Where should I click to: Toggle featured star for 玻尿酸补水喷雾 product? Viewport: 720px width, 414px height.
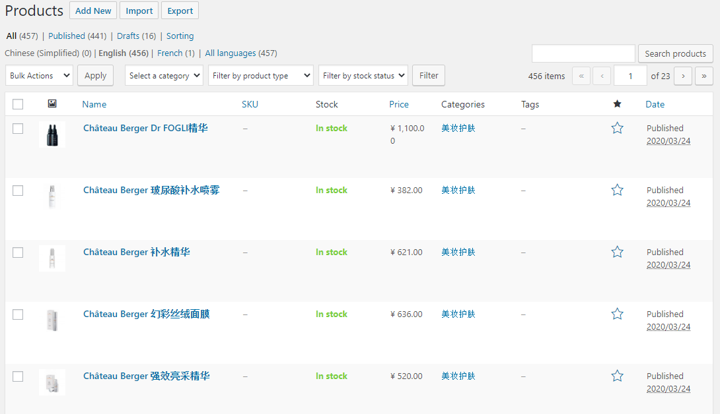pyautogui.click(x=617, y=190)
